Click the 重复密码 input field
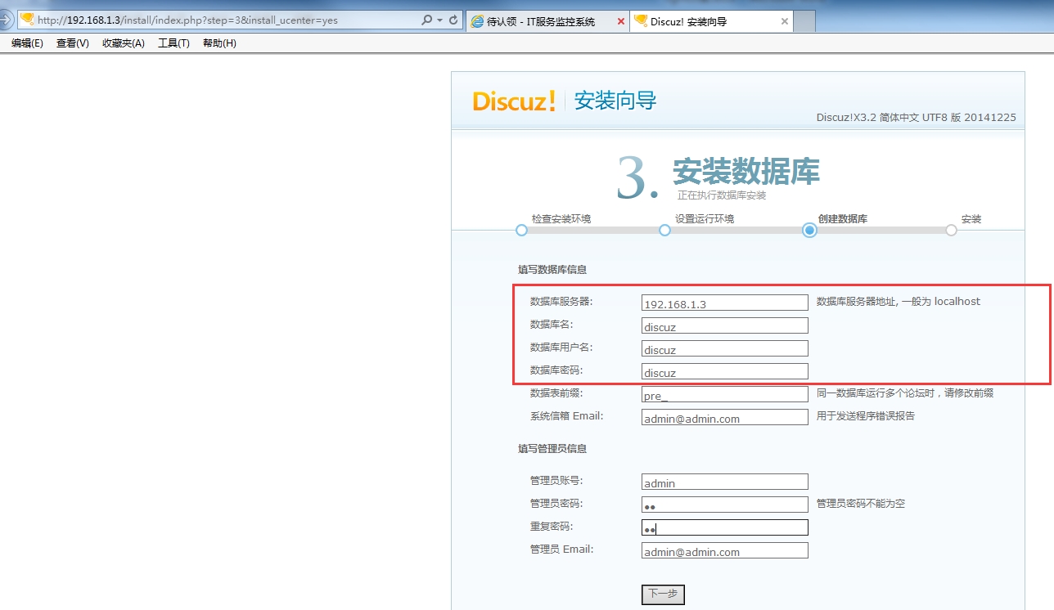This screenshot has width=1054, height=610. (x=725, y=527)
